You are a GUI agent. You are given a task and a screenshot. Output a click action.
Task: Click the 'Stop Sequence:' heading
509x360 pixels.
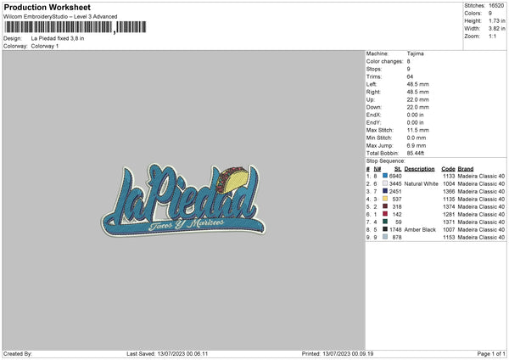pyautogui.click(x=386, y=161)
